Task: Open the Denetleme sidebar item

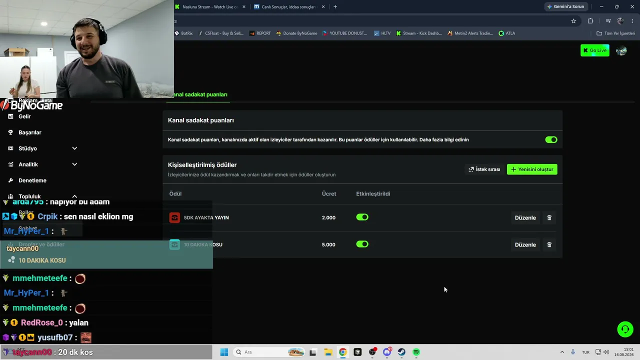Action: [x=32, y=180]
